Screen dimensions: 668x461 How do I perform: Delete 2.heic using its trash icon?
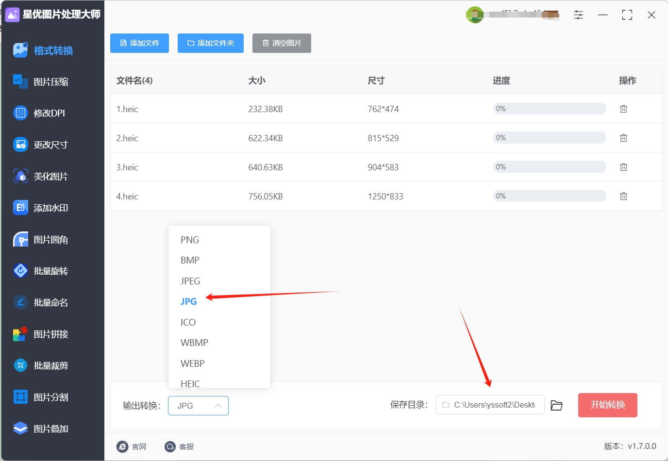pos(623,138)
